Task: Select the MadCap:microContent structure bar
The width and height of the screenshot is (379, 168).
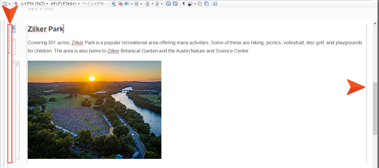Action: (10, 94)
